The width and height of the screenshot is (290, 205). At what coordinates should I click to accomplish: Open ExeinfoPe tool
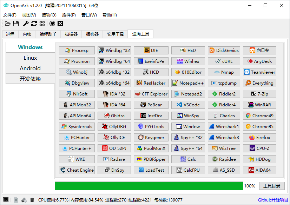[151, 61]
